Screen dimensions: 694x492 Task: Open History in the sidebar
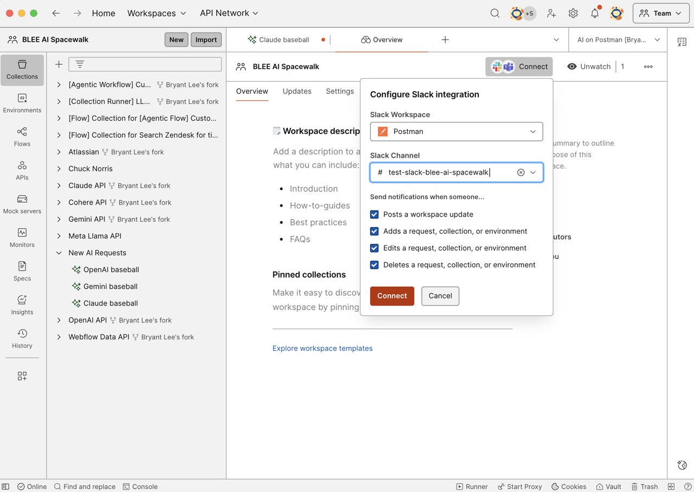(22, 338)
